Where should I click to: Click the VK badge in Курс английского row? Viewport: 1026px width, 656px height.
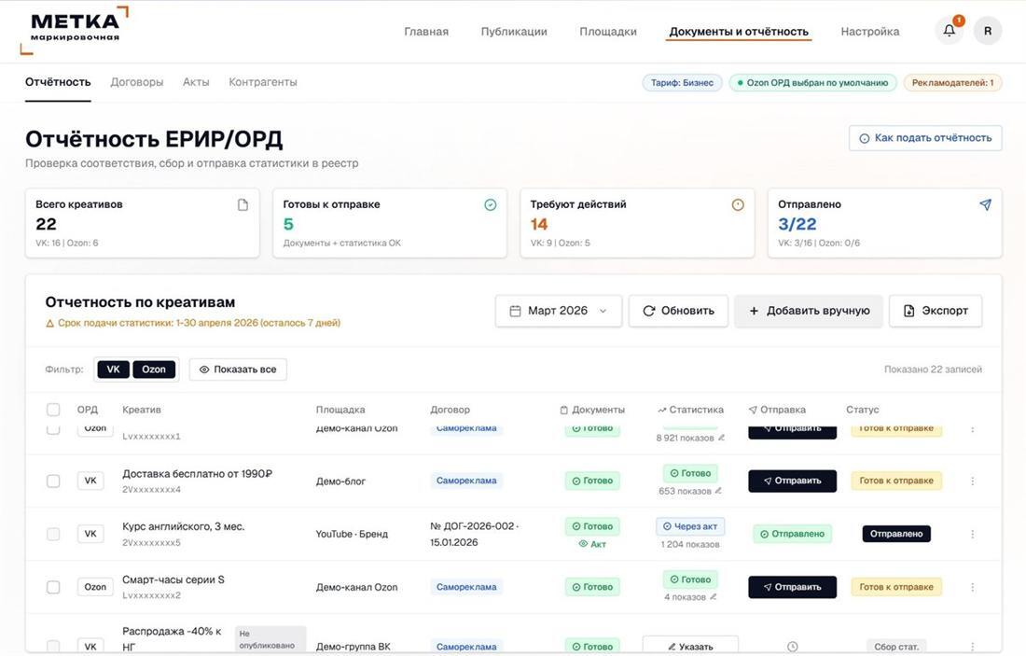coord(90,534)
